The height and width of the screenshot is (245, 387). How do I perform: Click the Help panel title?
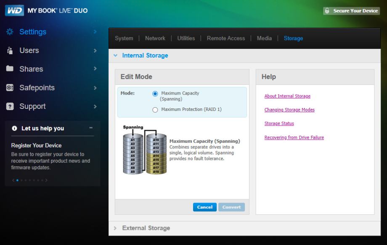268,76
